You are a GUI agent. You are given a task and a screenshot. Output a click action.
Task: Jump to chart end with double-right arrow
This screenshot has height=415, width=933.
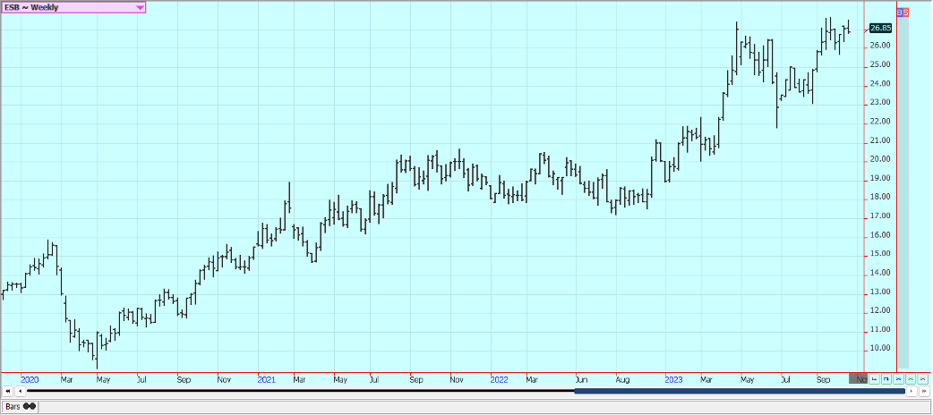click(x=924, y=391)
